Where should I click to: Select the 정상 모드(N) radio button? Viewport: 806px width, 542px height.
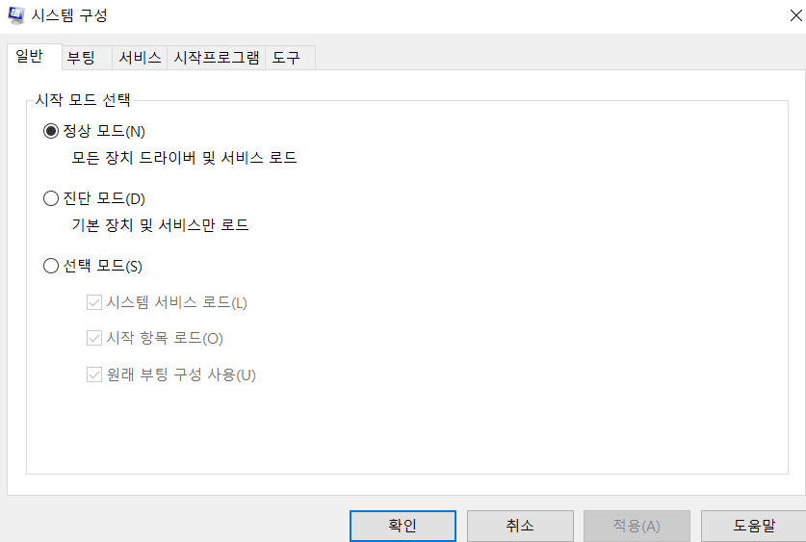click(x=51, y=131)
